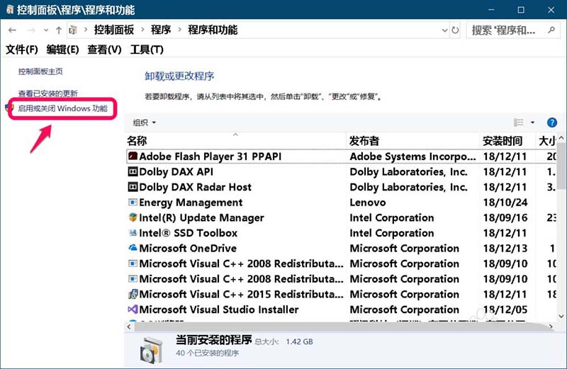Click the Adobe Flash Player program icon
Viewport: 567px width, 369px height.
click(133, 157)
